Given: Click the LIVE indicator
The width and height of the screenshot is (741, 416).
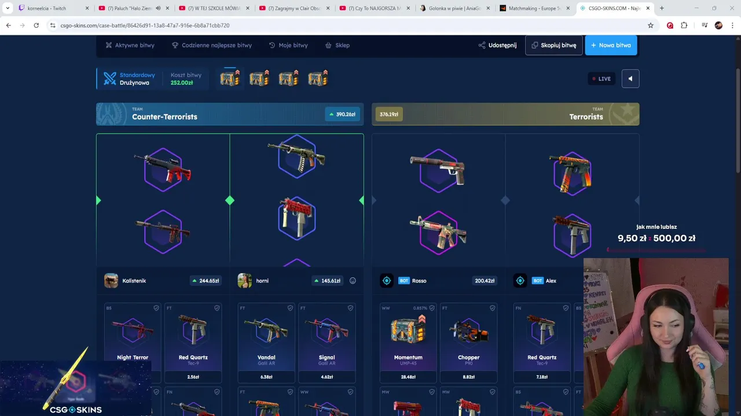Looking at the screenshot, I should 601,79.
